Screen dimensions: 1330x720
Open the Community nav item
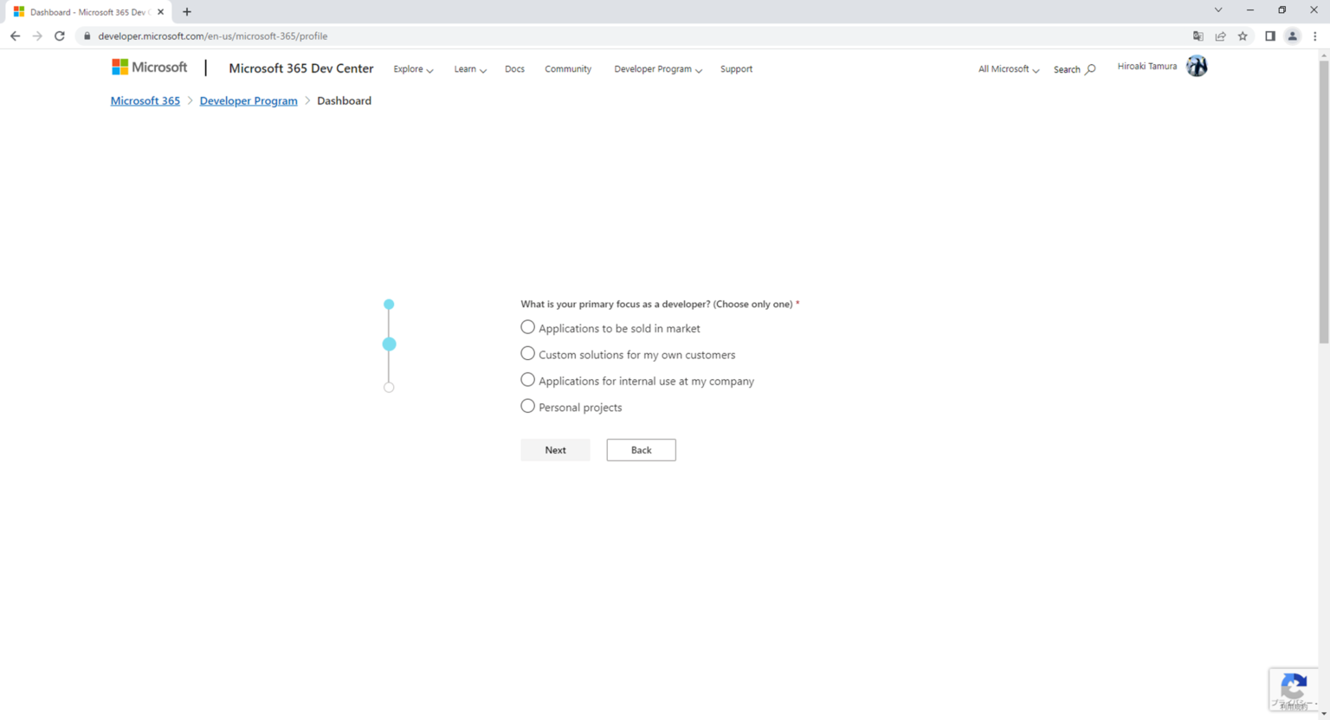pos(568,69)
